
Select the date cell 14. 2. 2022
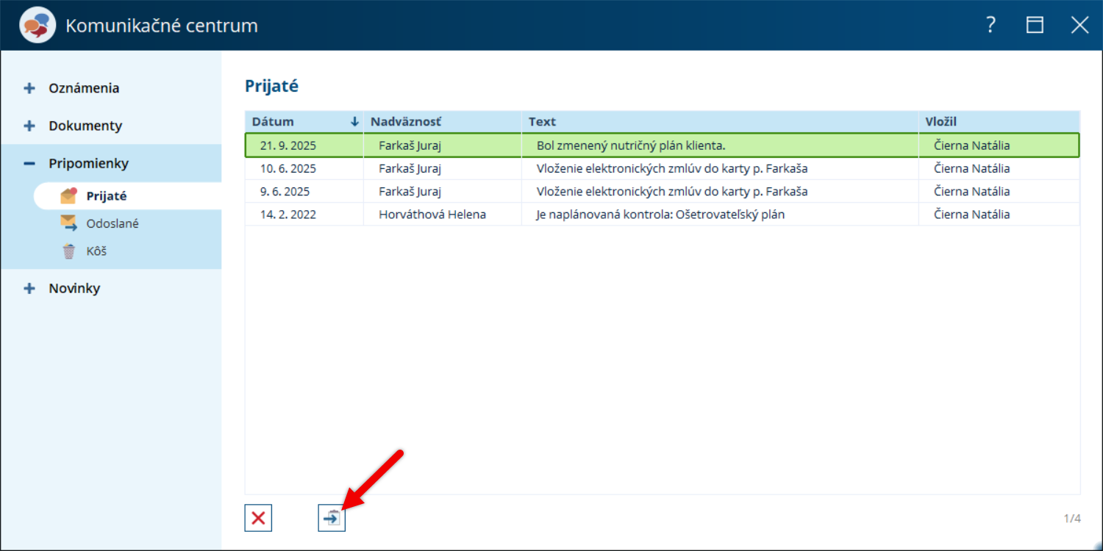pyautogui.click(x=288, y=215)
